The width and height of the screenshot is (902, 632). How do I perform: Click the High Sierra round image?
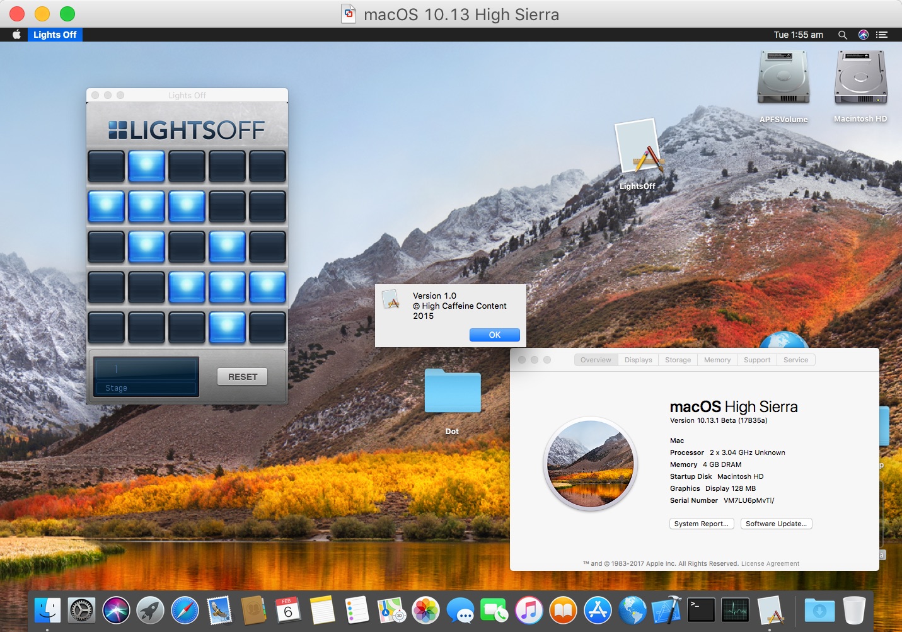pyautogui.click(x=591, y=464)
